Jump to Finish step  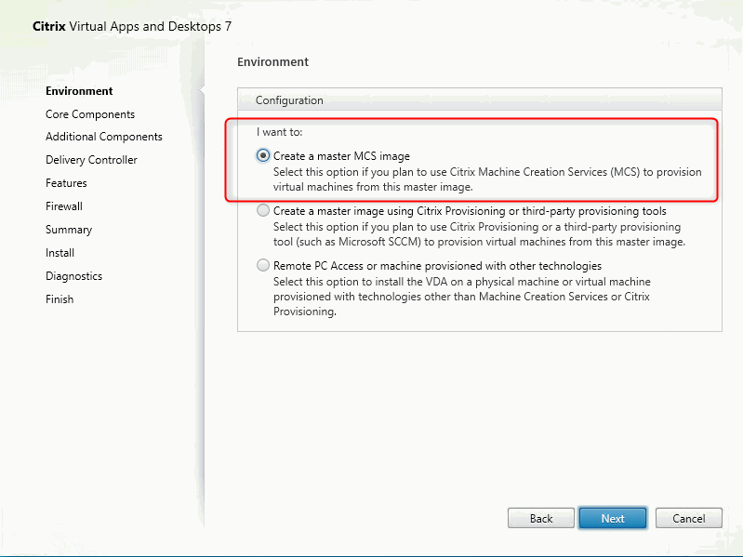[x=60, y=298]
